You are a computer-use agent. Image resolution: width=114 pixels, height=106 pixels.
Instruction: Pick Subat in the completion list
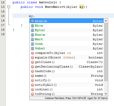67,48
